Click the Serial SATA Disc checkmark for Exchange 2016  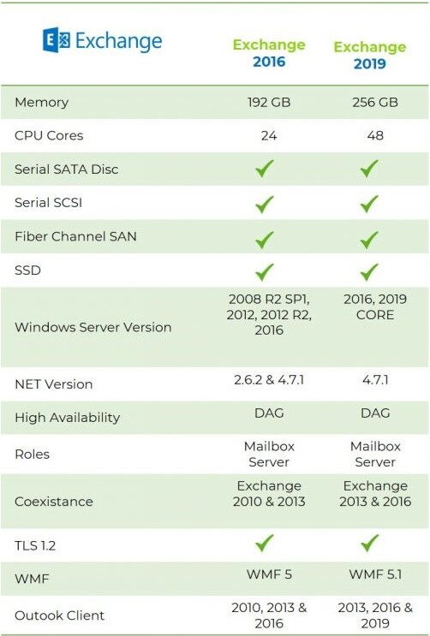click(265, 169)
